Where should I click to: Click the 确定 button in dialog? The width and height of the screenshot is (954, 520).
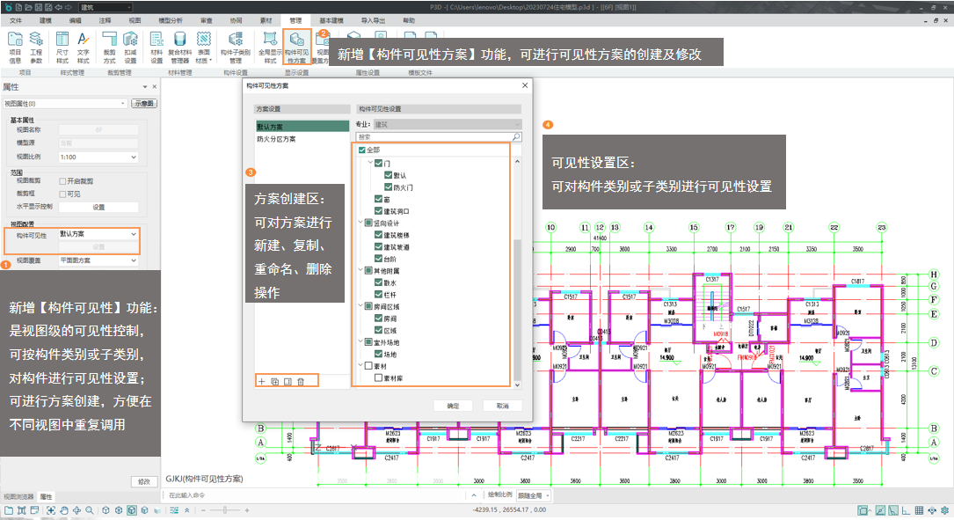click(453, 406)
